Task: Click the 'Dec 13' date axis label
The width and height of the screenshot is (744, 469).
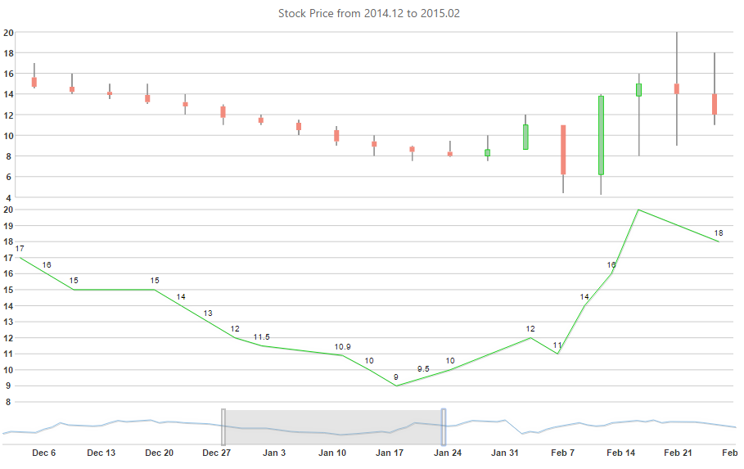Action: (101, 453)
